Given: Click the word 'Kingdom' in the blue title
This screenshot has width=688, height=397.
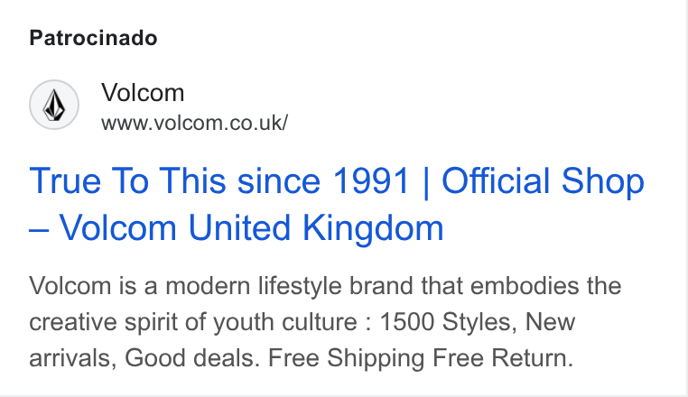Looking at the screenshot, I should pos(373,229).
